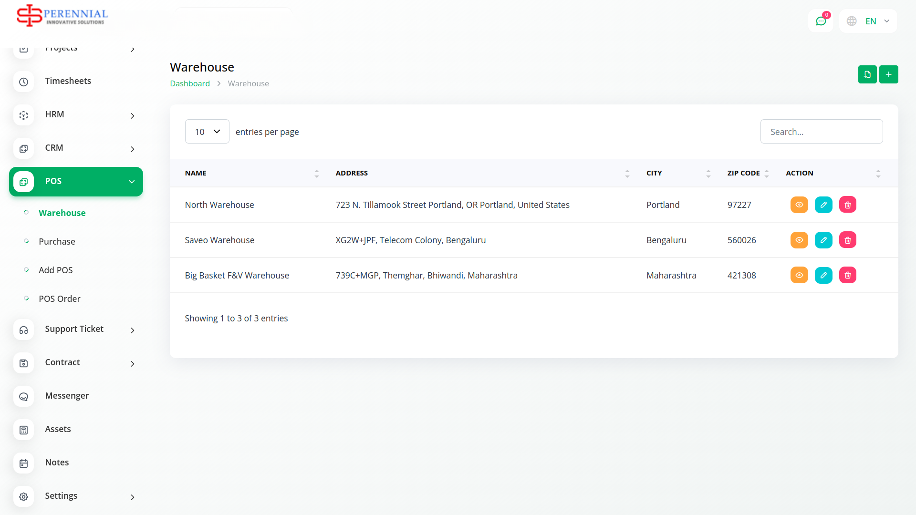Click the Dashboard breadcrumb link
The height and width of the screenshot is (515, 916).
189,83
